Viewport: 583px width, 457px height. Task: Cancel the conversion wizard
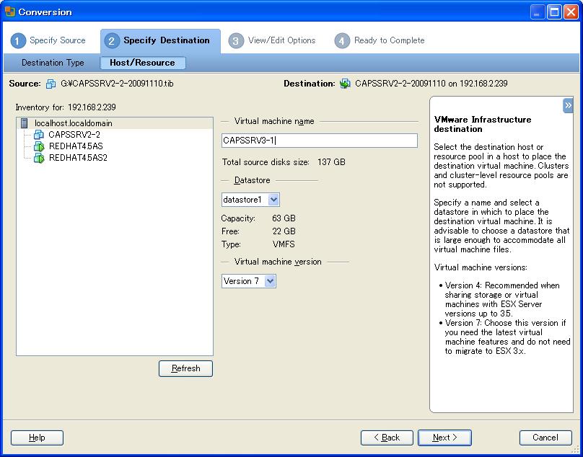(x=545, y=438)
